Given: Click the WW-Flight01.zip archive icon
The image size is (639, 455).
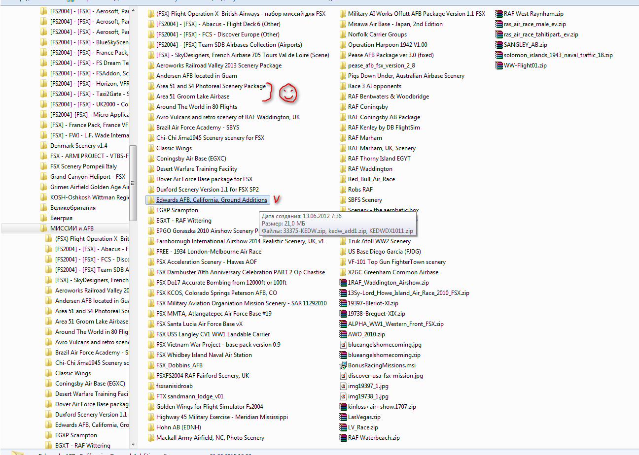Looking at the screenshot, I should [x=499, y=65].
